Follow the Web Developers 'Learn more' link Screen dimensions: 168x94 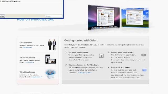[37, 77]
